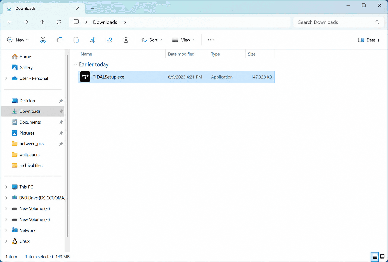The height and width of the screenshot is (262, 388).
Task: Open the View dropdown menu
Action: click(x=184, y=40)
